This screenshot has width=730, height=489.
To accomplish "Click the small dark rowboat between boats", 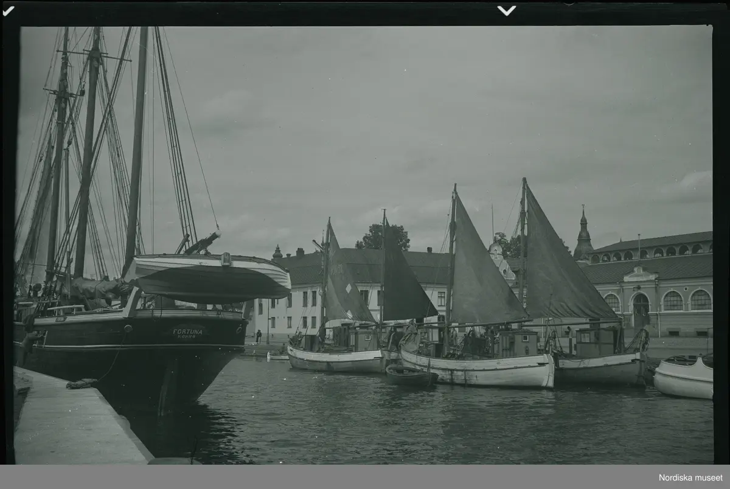I will point(411,376).
